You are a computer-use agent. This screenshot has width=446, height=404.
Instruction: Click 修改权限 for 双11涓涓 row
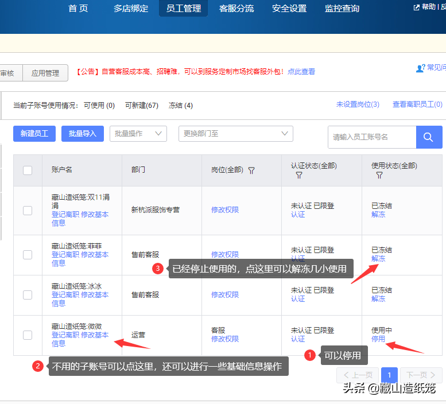[225, 210]
